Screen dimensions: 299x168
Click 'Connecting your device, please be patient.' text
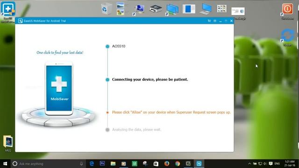pyautogui.click(x=150, y=79)
